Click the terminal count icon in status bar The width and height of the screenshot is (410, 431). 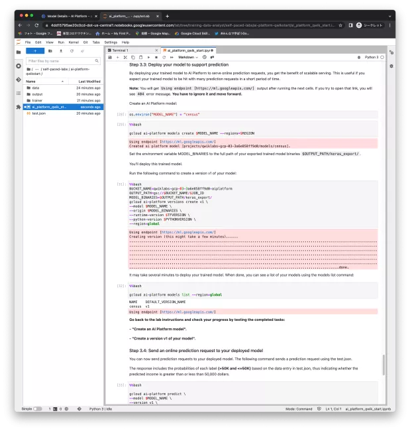[x=55, y=408]
